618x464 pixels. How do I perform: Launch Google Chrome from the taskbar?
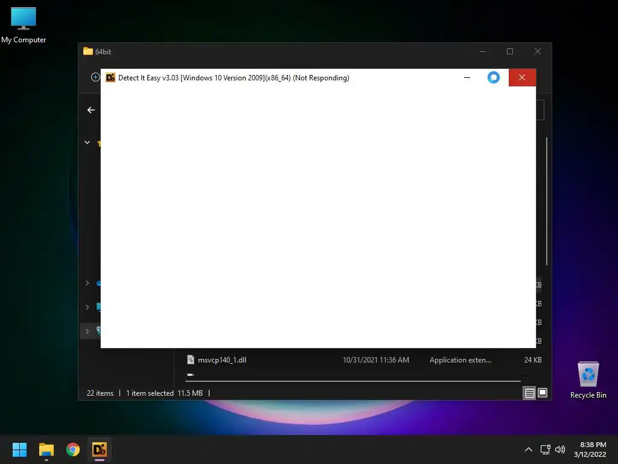click(x=73, y=449)
